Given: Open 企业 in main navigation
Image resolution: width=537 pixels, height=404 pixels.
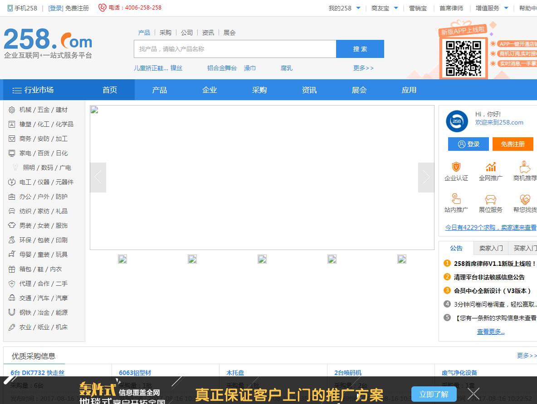Looking at the screenshot, I should [x=210, y=90].
